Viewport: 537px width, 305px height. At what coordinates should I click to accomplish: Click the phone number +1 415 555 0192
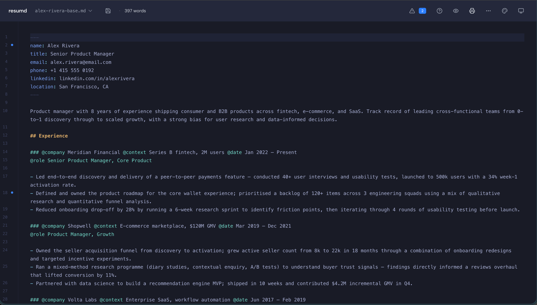(72, 70)
